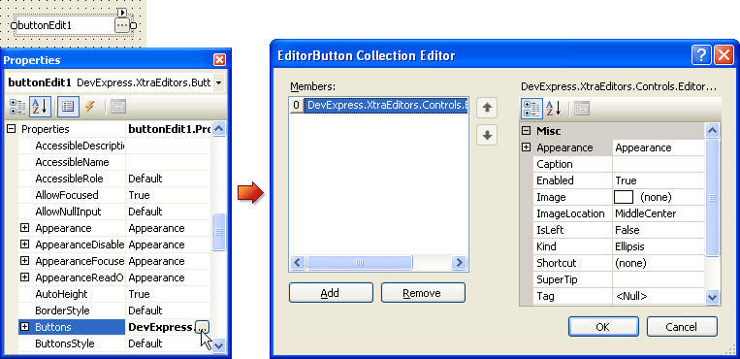Click the buttonEdit1 text box on form
The width and height of the screenshot is (740, 359).
tap(65, 25)
